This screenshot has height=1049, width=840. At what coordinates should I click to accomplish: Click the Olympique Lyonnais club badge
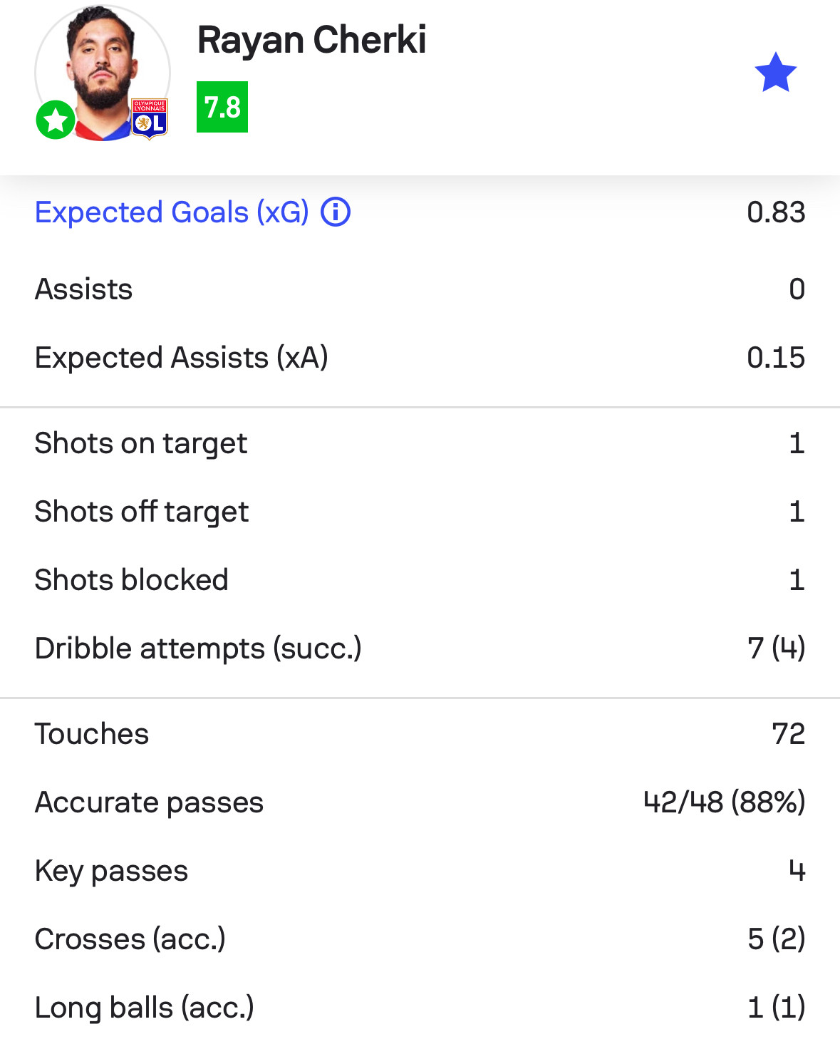click(150, 118)
